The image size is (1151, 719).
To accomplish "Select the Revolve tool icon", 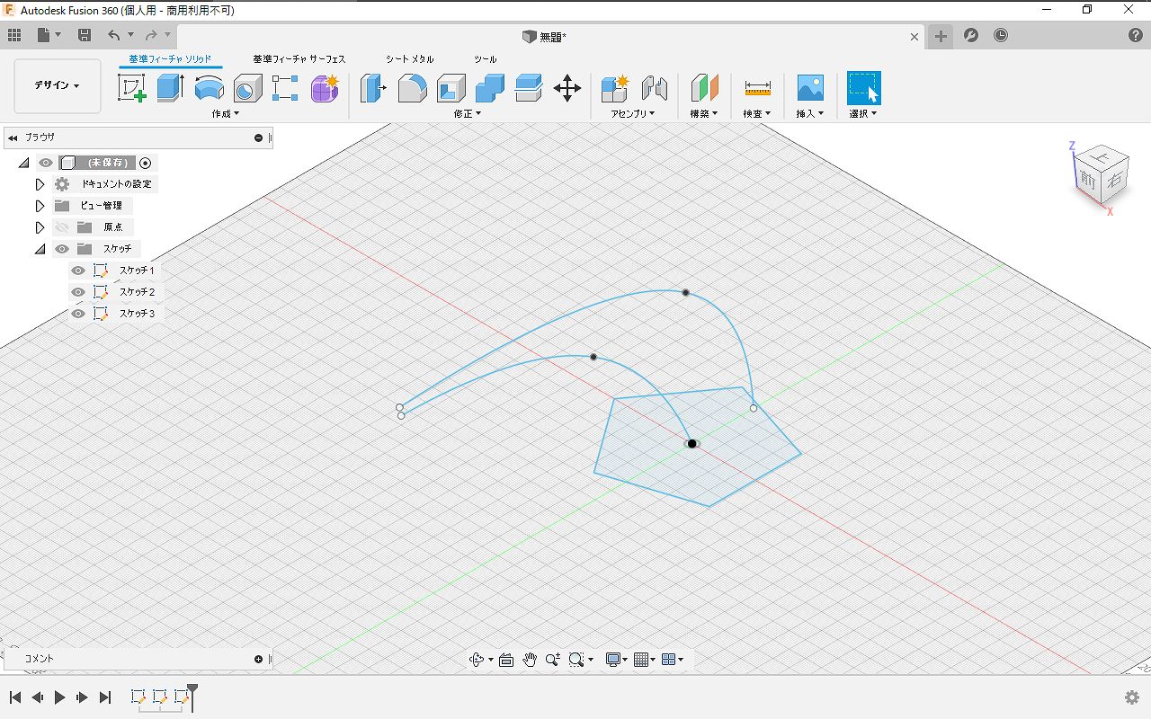I will click(209, 88).
